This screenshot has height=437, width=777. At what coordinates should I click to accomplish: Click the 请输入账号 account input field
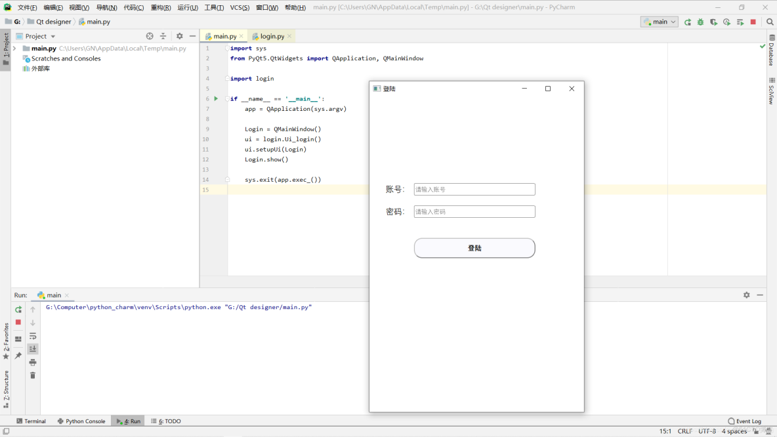(x=474, y=189)
